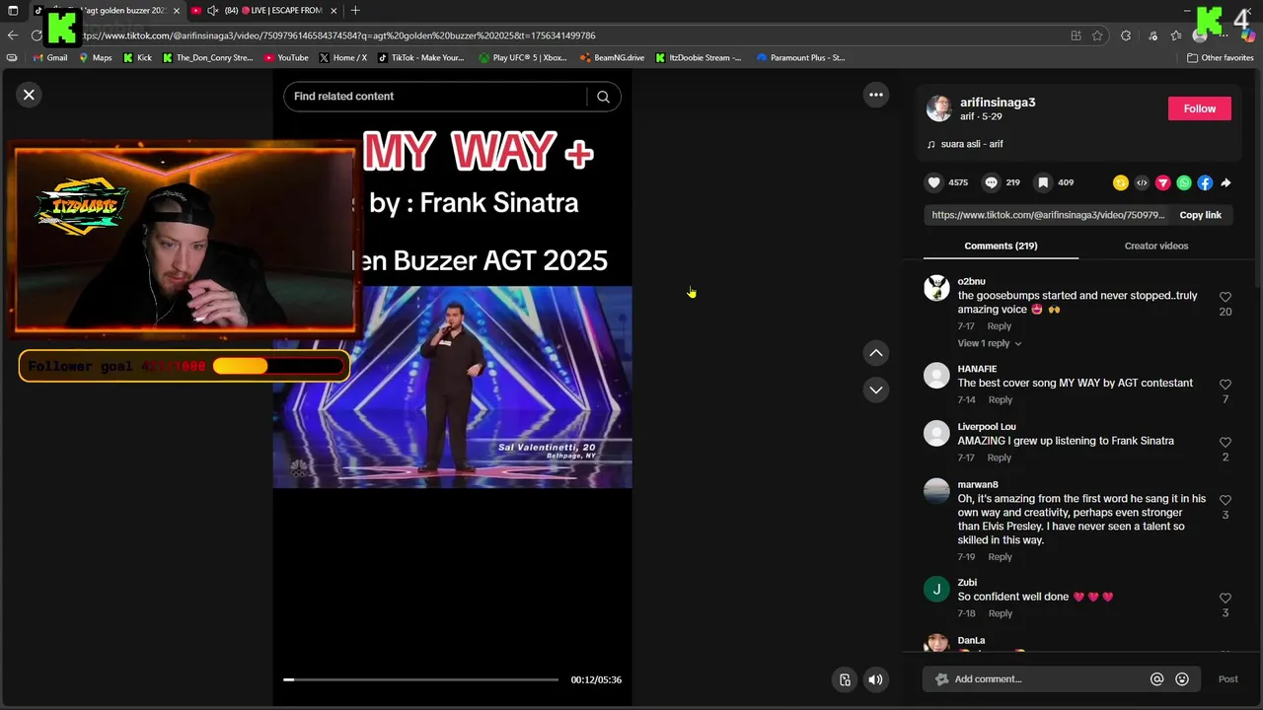
Task: Like Zubi's comment with its heart
Action: tap(1225, 599)
